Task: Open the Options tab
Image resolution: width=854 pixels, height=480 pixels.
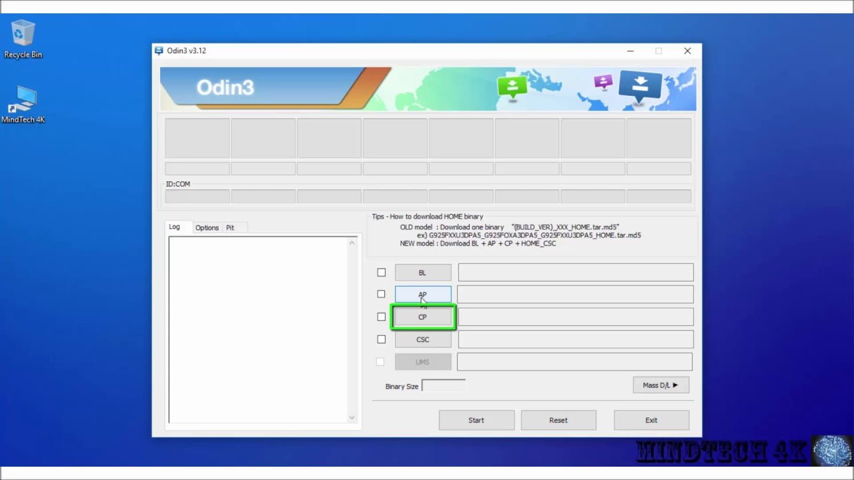Action: (x=207, y=228)
